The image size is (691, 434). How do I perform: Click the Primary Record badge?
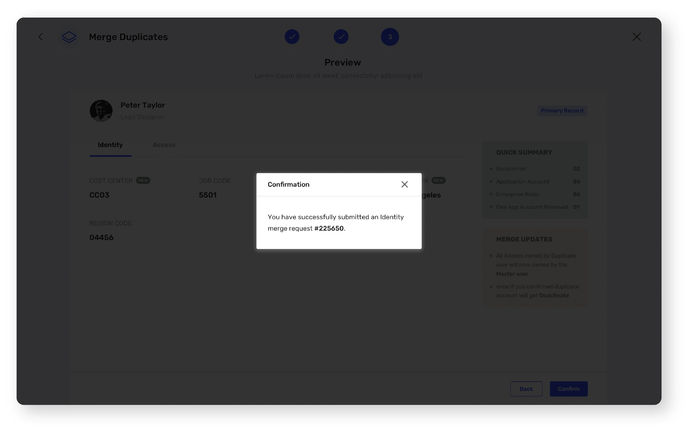point(562,111)
